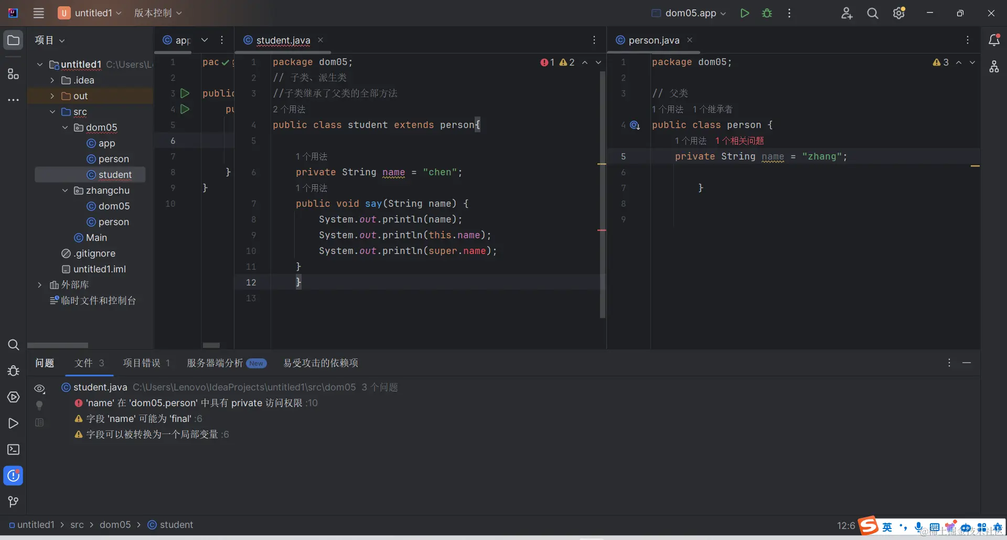The height and width of the screenshot is (540, 1007).
Task: Collapse the zhangchu package
Action: point(65,190)
